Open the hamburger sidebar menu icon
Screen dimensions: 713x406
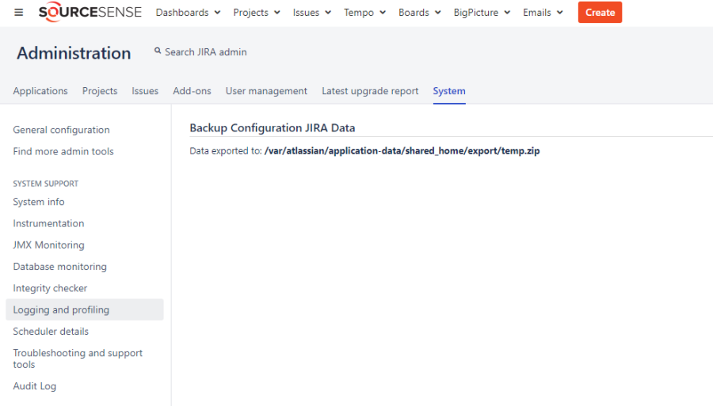pyautogui.click(x=19, y=12)
